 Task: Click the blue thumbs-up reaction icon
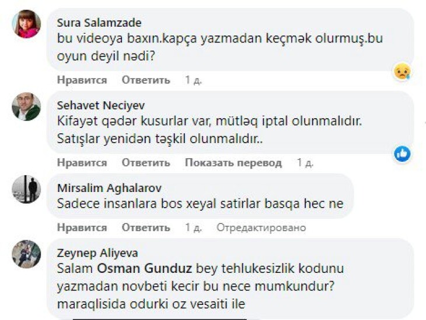tap(401, 154)
